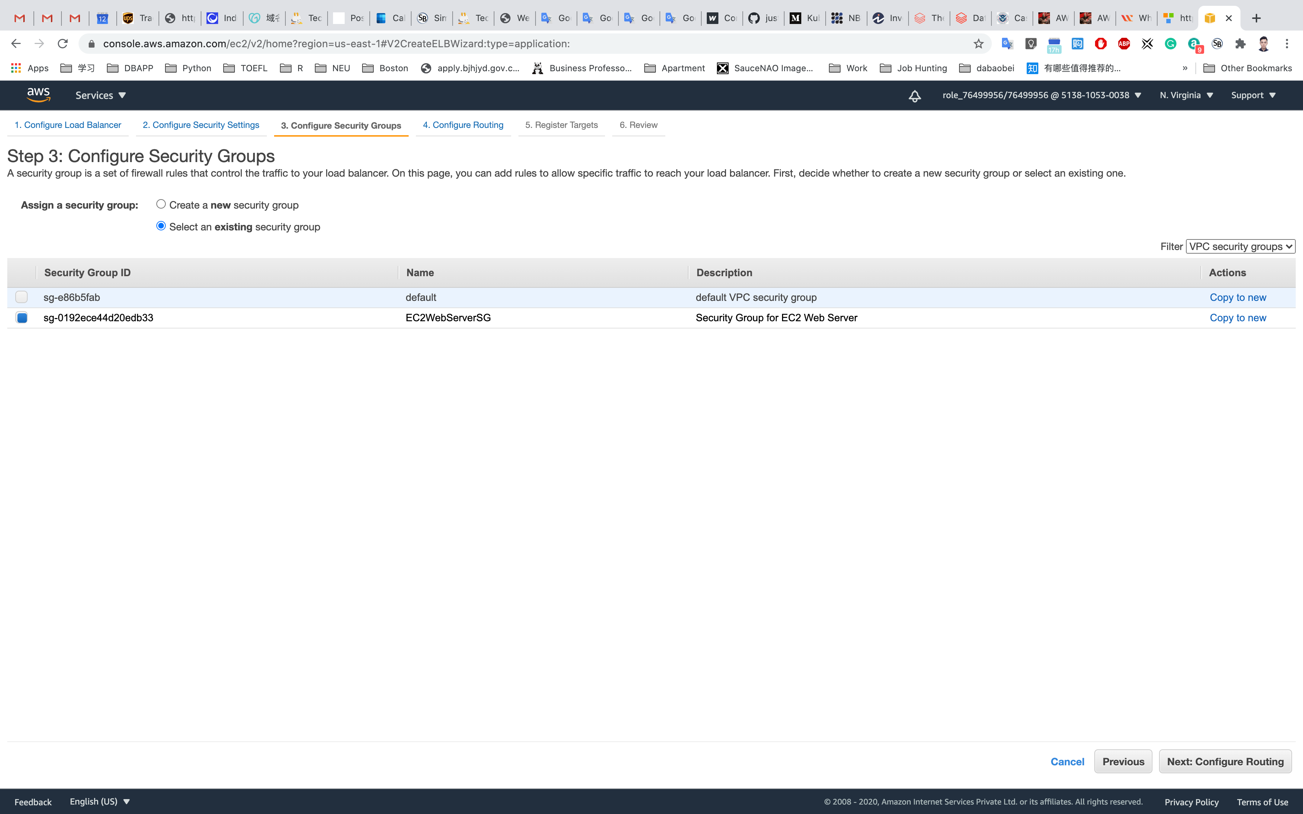Viewport: 1303px width, 814px height.
Task: Open the AWS notifications bell
Action: (x=914, y=96)
